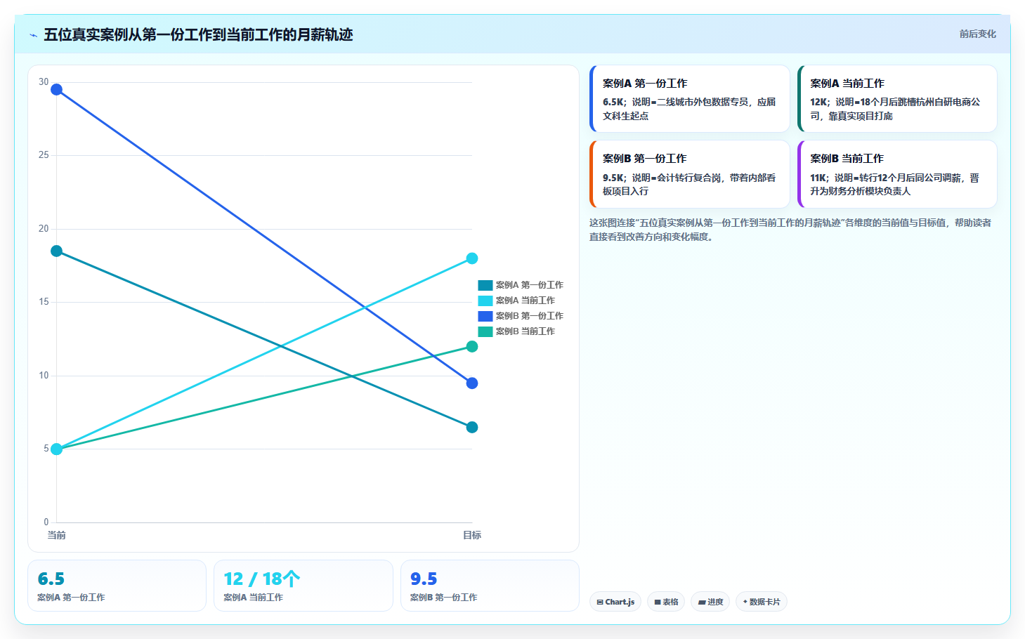1025x639 pixels.
Task: Toggle 案例B 第一份工作 legend swatch
Action: 485,316
